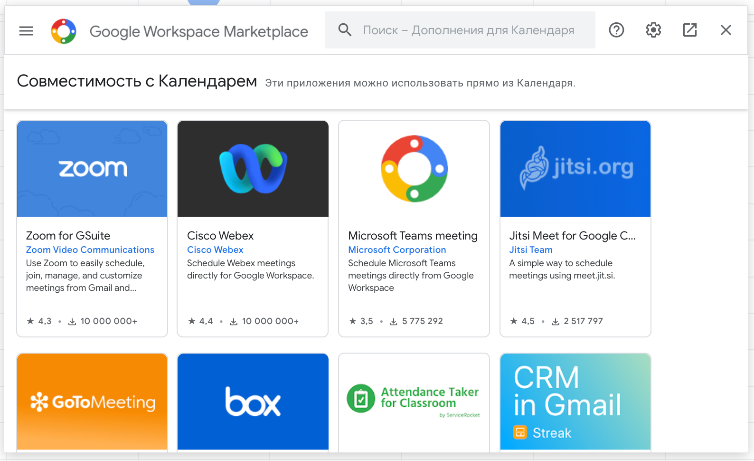This screenshot has width=754, height=461.
Task: Click the download icon on Zoom card
Action: coord(72,322)
